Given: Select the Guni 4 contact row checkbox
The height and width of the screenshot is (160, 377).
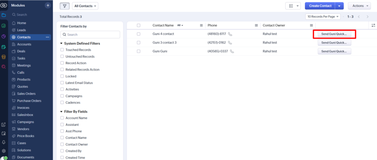Looking at the screenshot, I should tap(138, 34).
